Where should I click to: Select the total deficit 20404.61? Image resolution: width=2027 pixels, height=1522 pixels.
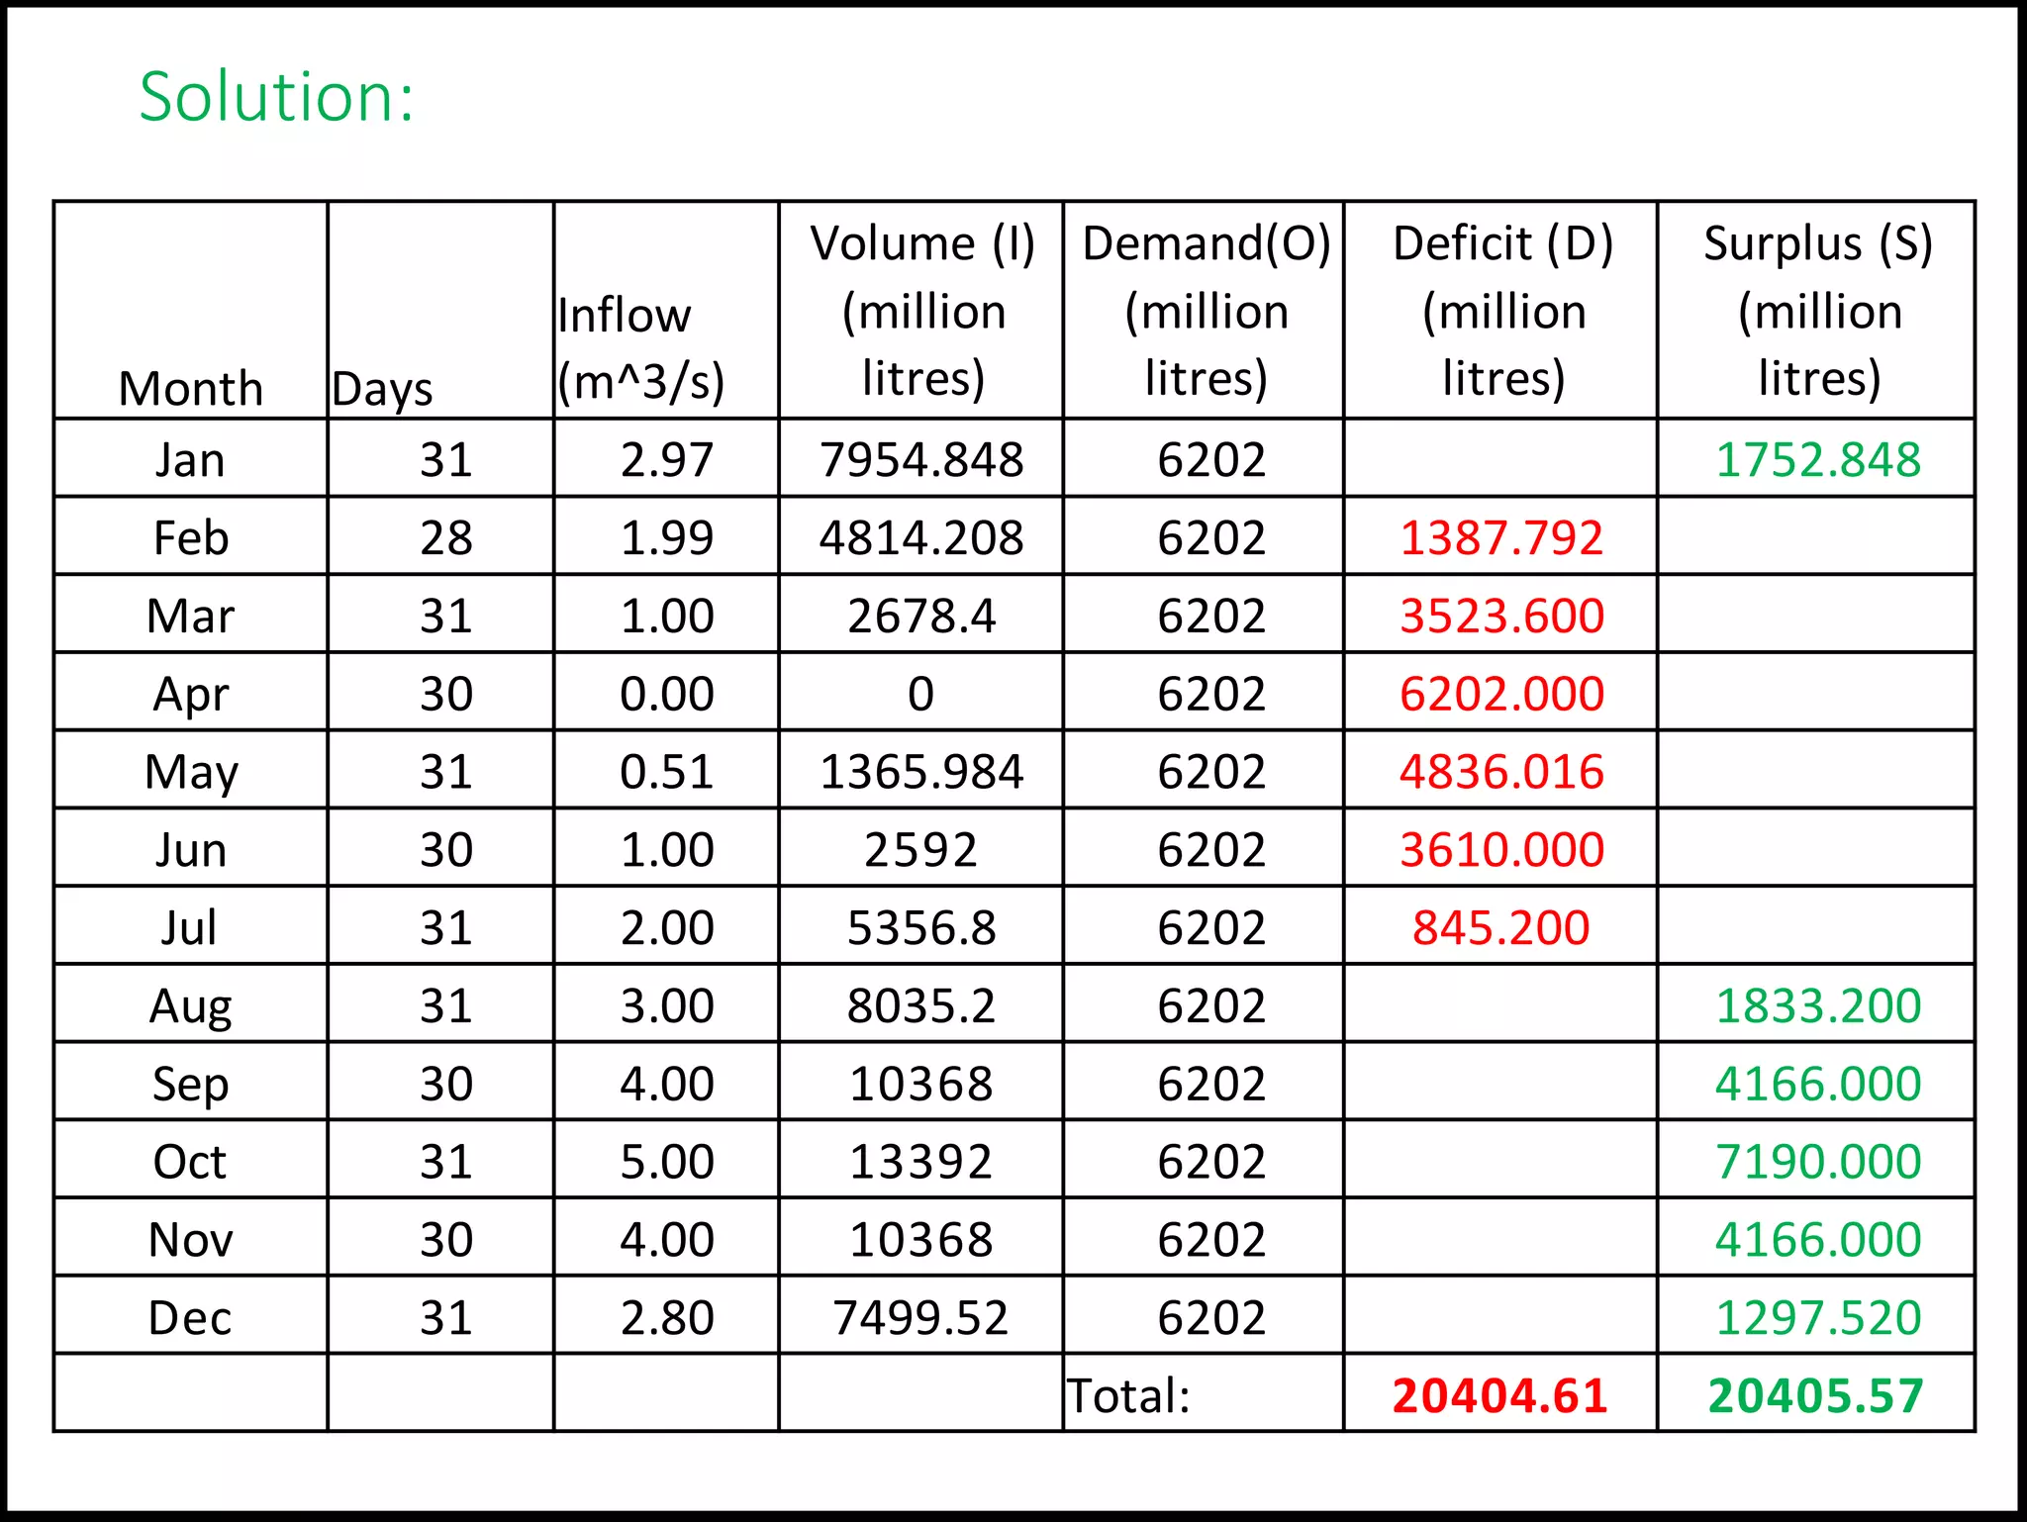[x=1499, y=1395]
